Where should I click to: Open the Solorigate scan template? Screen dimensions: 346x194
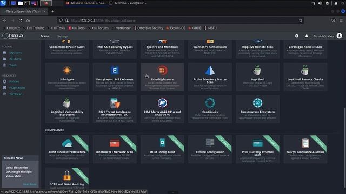click(x=67, y=77)
